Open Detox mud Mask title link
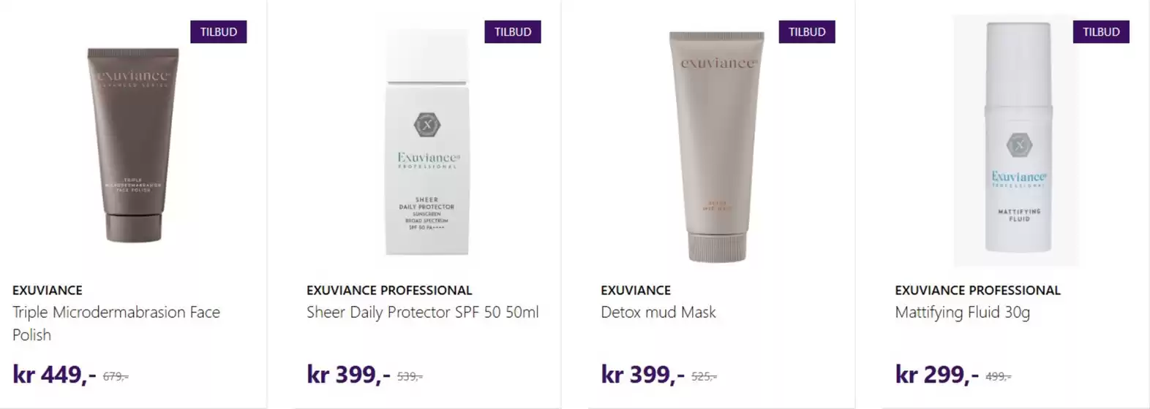Image resolution: width=1150 pixels, height=409 pixels. tap(658, 313)
